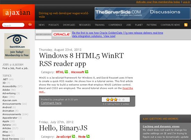Open Caching and dynamic views question

161,126
